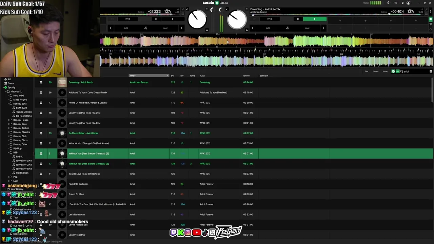Open the EDM 2026 playlist
Viewport: 434px width, 244px height.
tap(21, 108)
